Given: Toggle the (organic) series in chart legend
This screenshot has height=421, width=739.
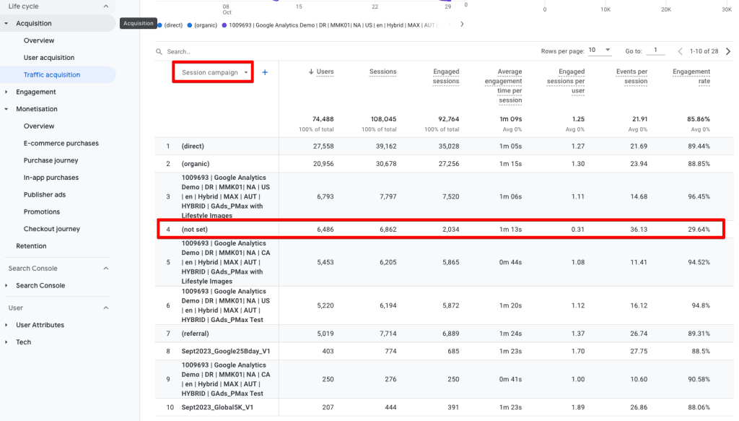Looking at the screenshot, I should click(x=202, y=25).
